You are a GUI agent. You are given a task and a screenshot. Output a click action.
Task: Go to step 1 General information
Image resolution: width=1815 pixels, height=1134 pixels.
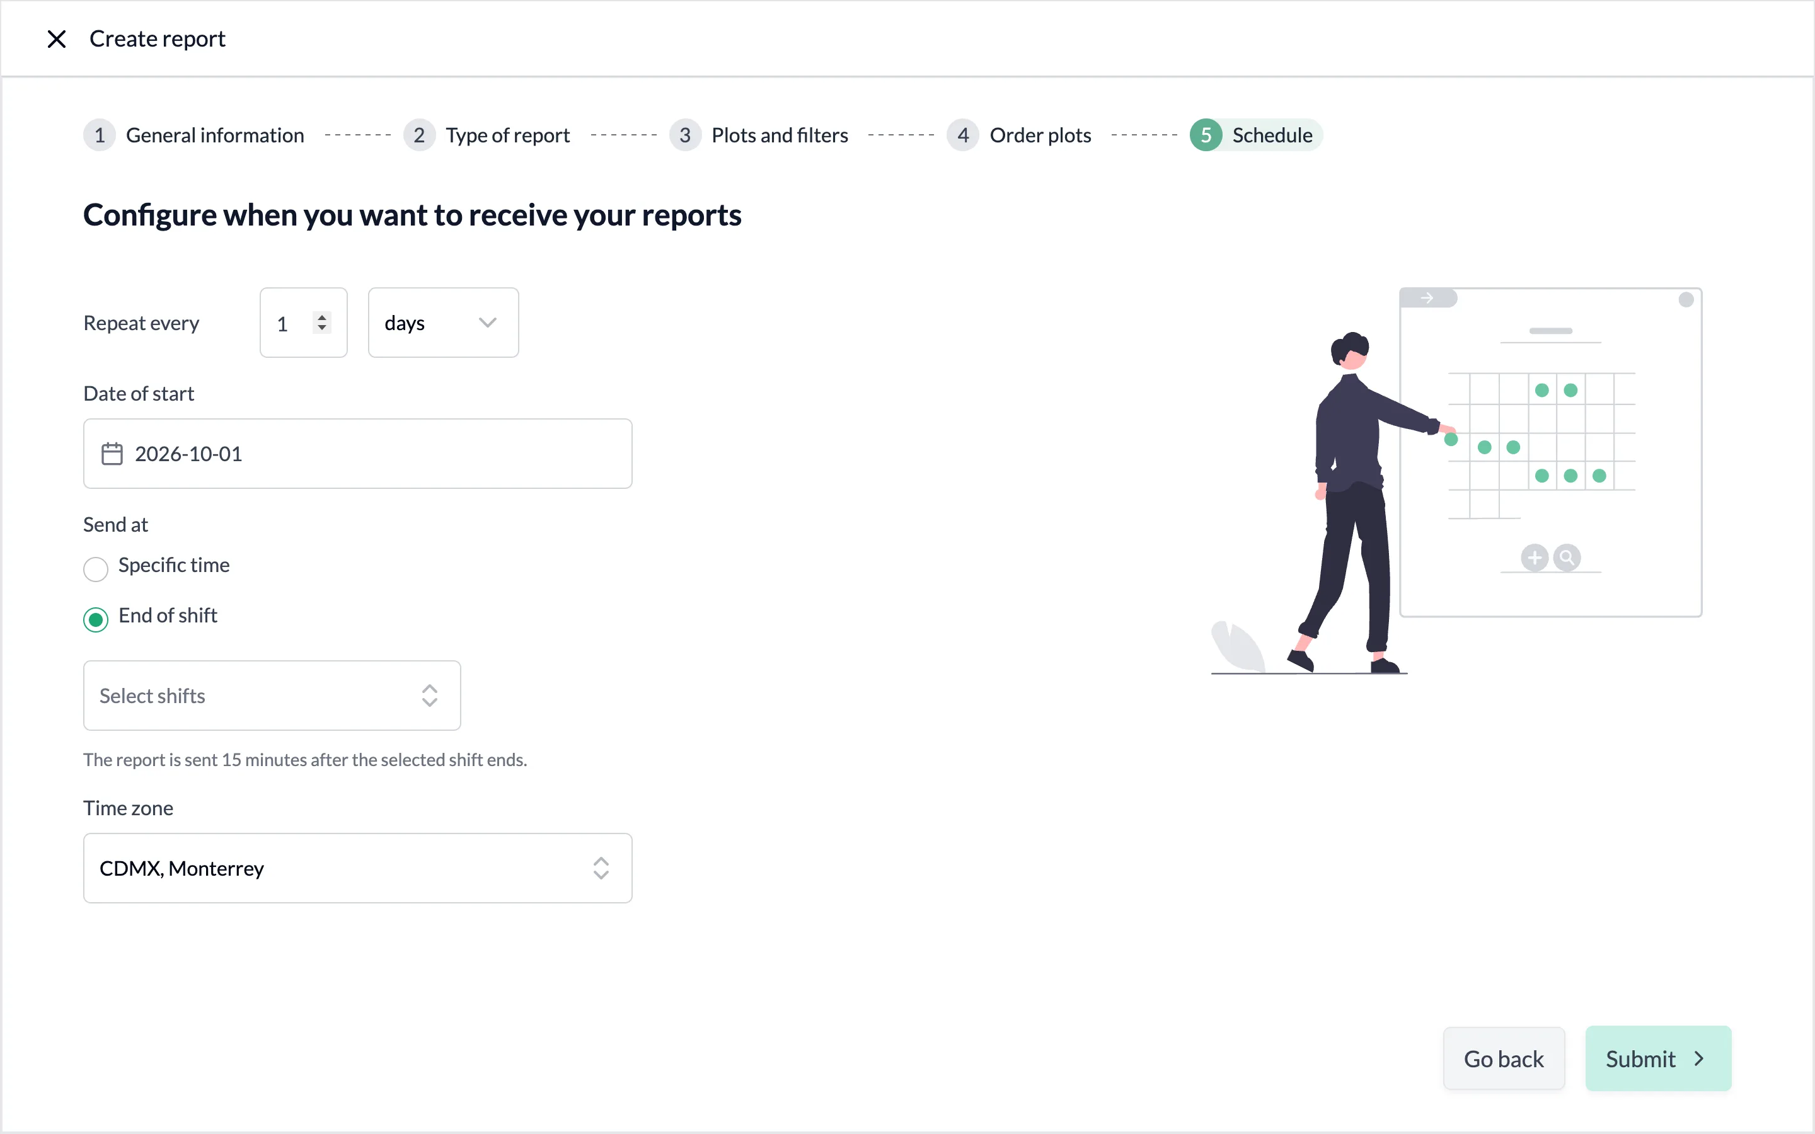click(x=194, y=135)
